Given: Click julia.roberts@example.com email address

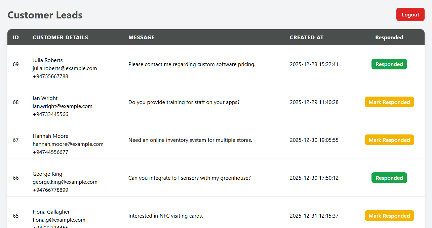Looking at the screenshot, I should [65, 68].
